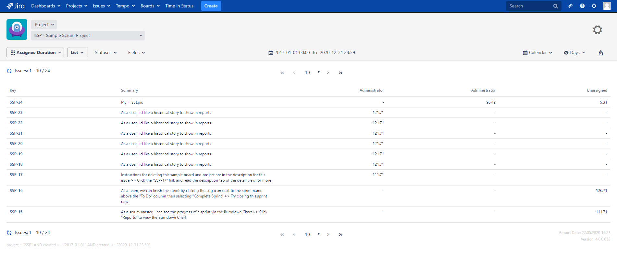Viewport: 617px width, 257px height.
Task: Click the JQL query link at bottom
Action: 78,245
